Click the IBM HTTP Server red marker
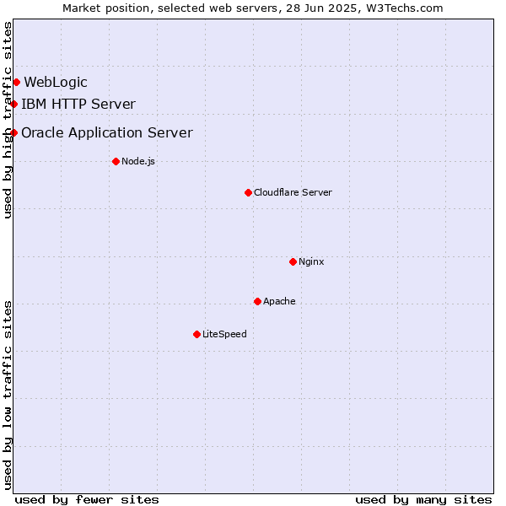Screen dimensions: 506x506 click(13, 105)
